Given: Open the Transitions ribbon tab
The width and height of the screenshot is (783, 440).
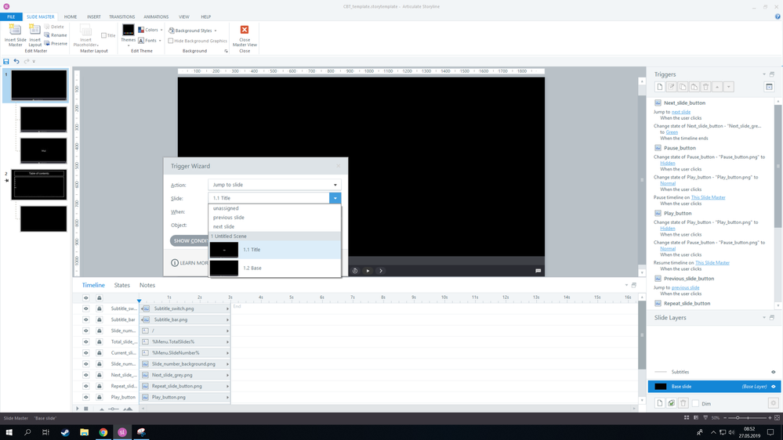Looking at the screenshot, I should pyautogui.click(x=121, y=16).
